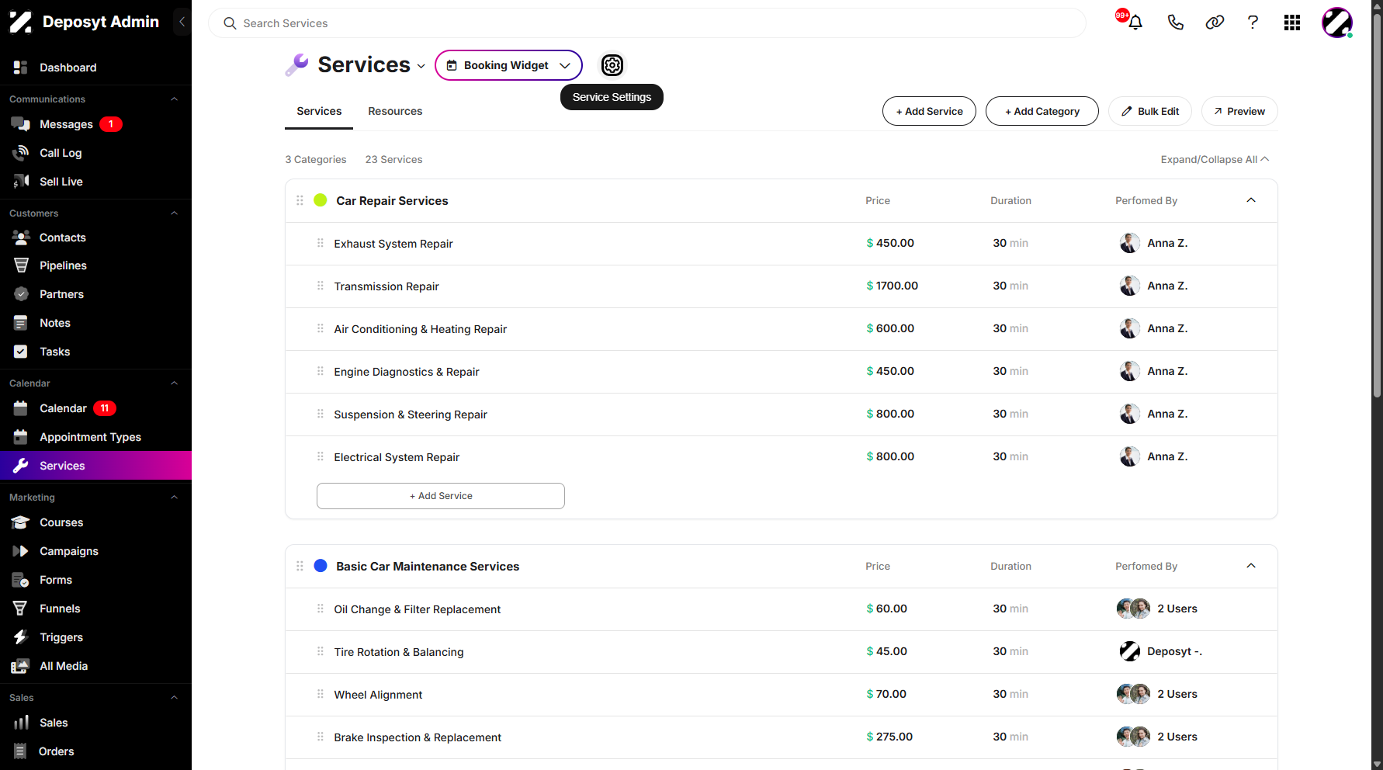This screenshot has width=1383, height=770.
Task: Click the blue Basic Car Maintenance color dot
Action: (x=320, y=566)
